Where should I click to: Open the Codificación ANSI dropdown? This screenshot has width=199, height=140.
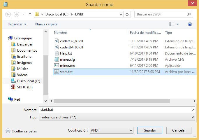tap(111, 130)
